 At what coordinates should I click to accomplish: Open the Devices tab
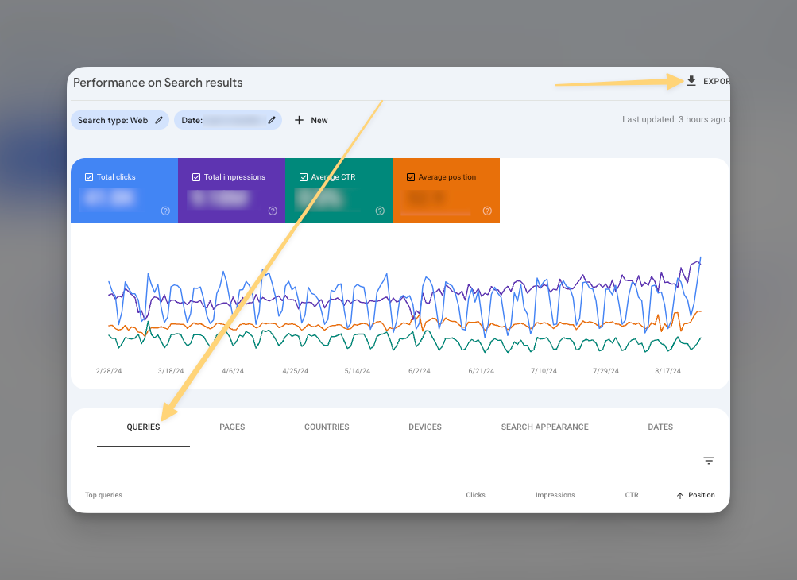coord(425,427)
